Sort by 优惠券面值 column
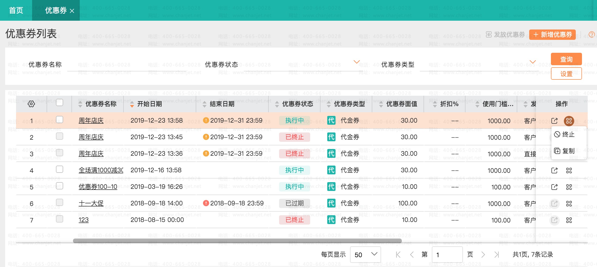The width and height of the screenshot is (597, 267). 381,104
